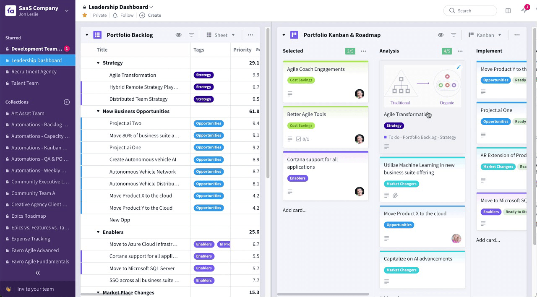The width and height of the screenshot is (537, 297).
Task: Collapse the Strategy group row
Action: coord(98,63)
